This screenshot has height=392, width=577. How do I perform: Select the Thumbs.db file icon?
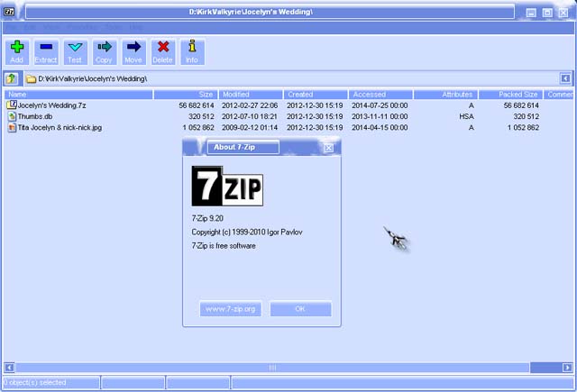tap(12, 116)
